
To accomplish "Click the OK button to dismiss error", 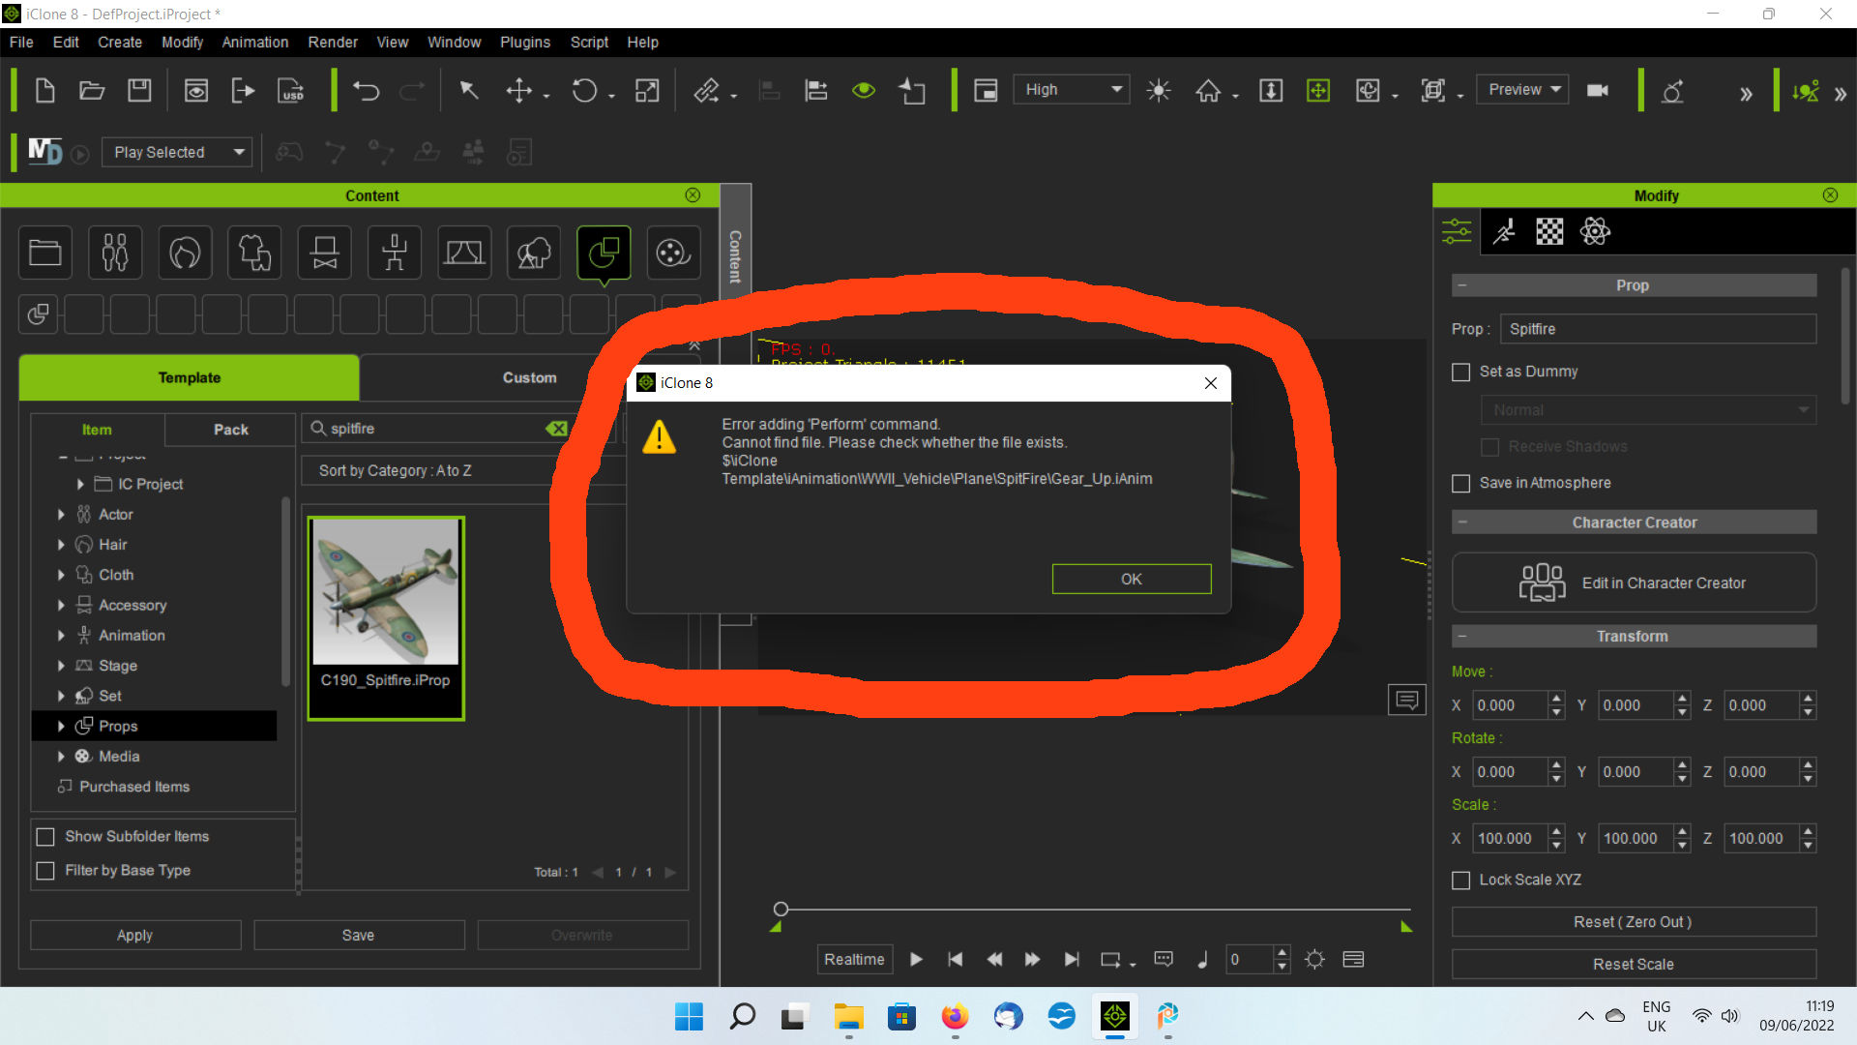I will (x=1132, y=578).
